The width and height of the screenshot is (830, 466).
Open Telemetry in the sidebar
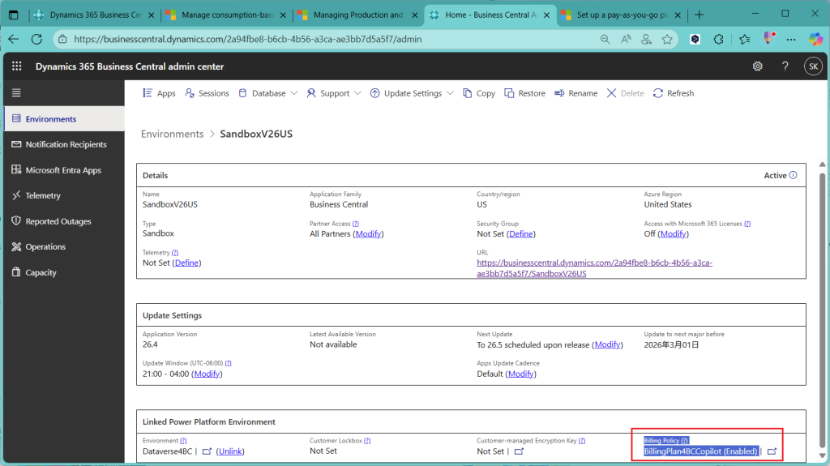[65, 195]
